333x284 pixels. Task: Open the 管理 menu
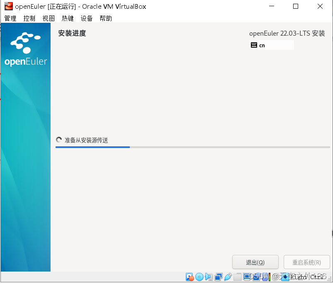point(10,19)
